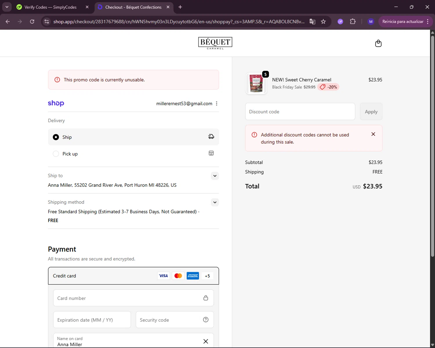Click the Black Friday Sale label
The width and height of the screenshot is (435, 348).
point(287,87)
